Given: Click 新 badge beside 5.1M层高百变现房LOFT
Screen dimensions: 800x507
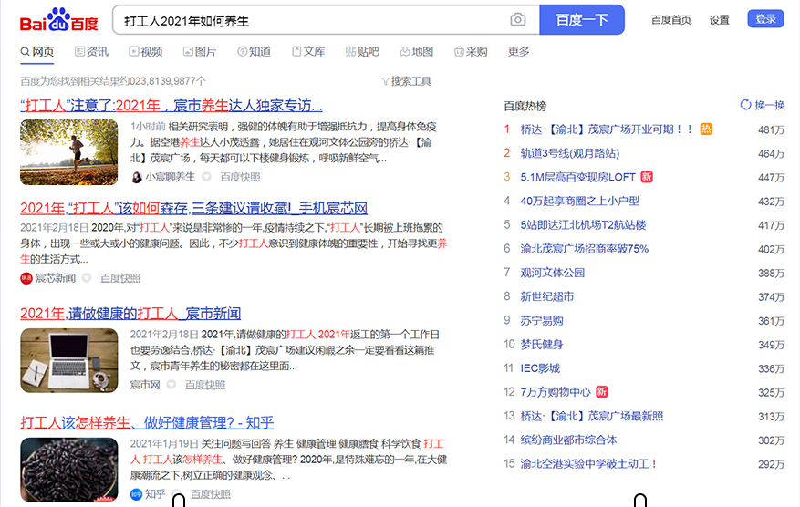Looking at the screenshot, I should pyautogui.click(x=647, y=177).
